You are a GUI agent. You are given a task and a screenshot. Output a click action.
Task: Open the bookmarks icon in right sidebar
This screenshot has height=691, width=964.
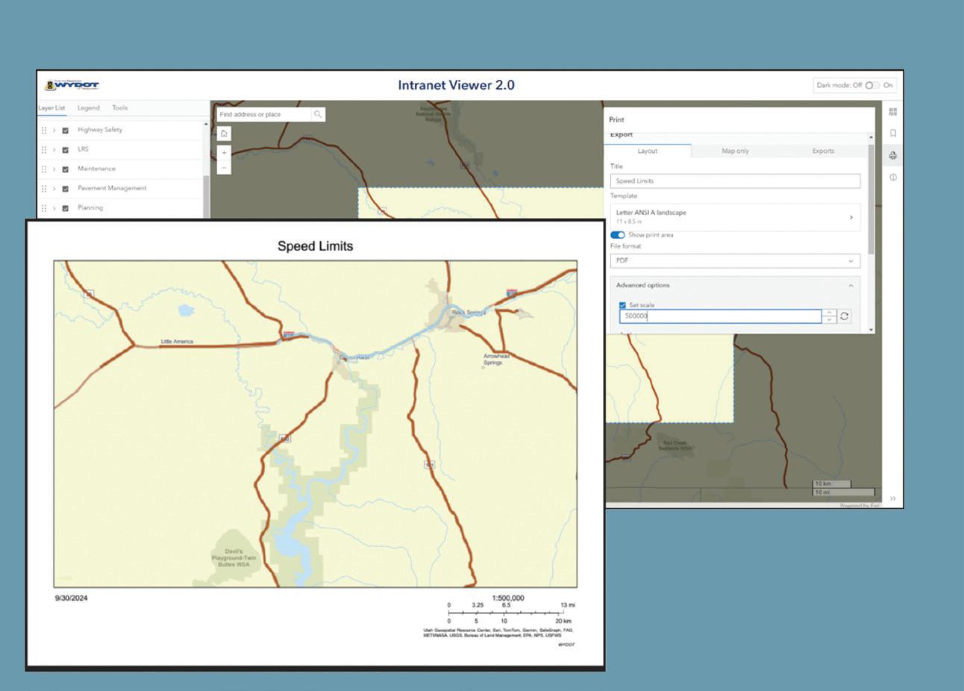click(x=892, y=134)
